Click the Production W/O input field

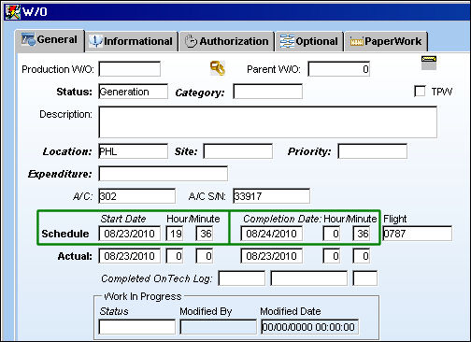130,69
